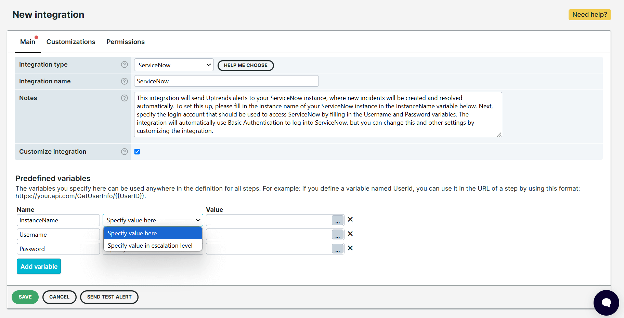The image size is (624, 318).
Task: Open value picker for Password row
Action: coord(338,249)
